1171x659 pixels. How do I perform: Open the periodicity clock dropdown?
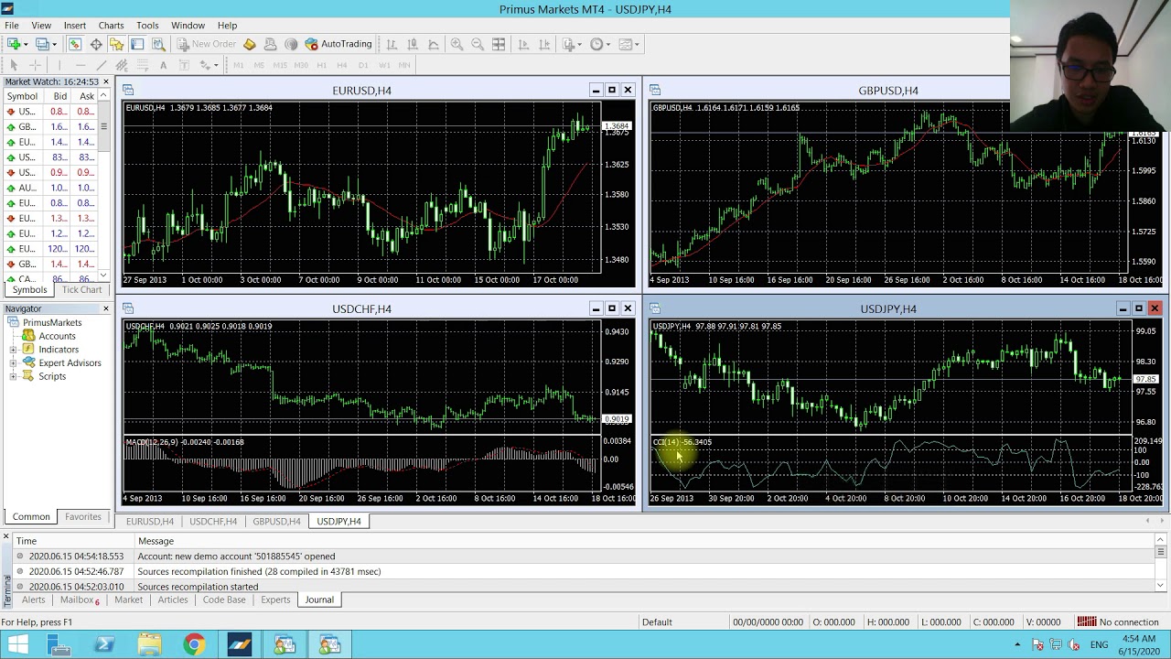point(600,44)
